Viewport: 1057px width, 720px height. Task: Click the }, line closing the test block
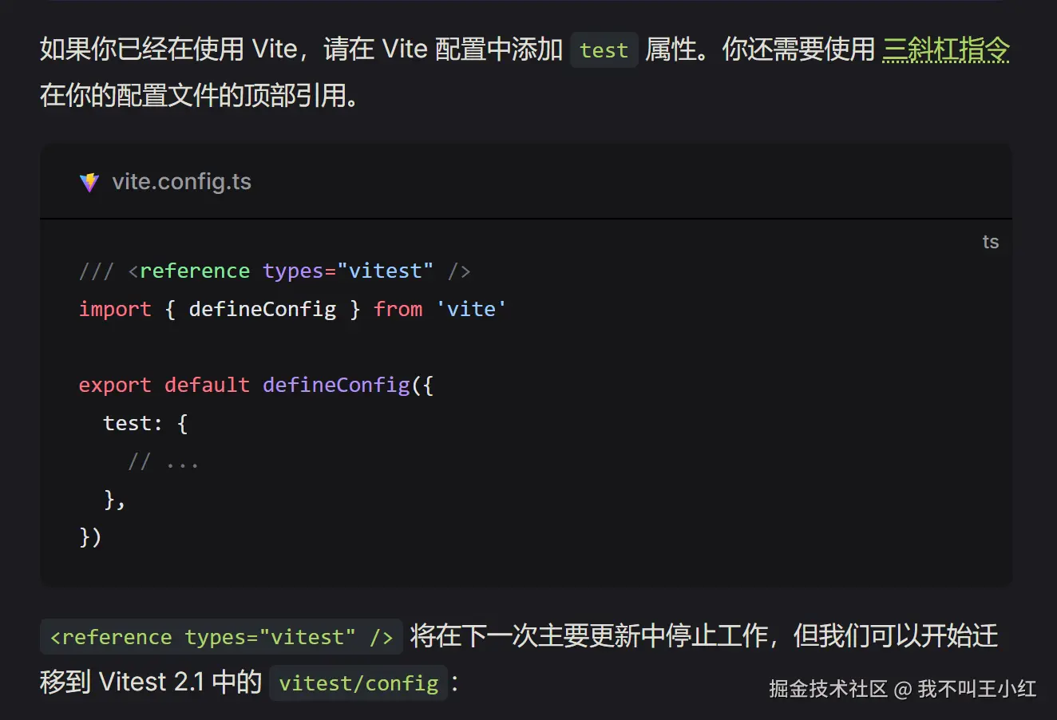[x=115, y=500]
